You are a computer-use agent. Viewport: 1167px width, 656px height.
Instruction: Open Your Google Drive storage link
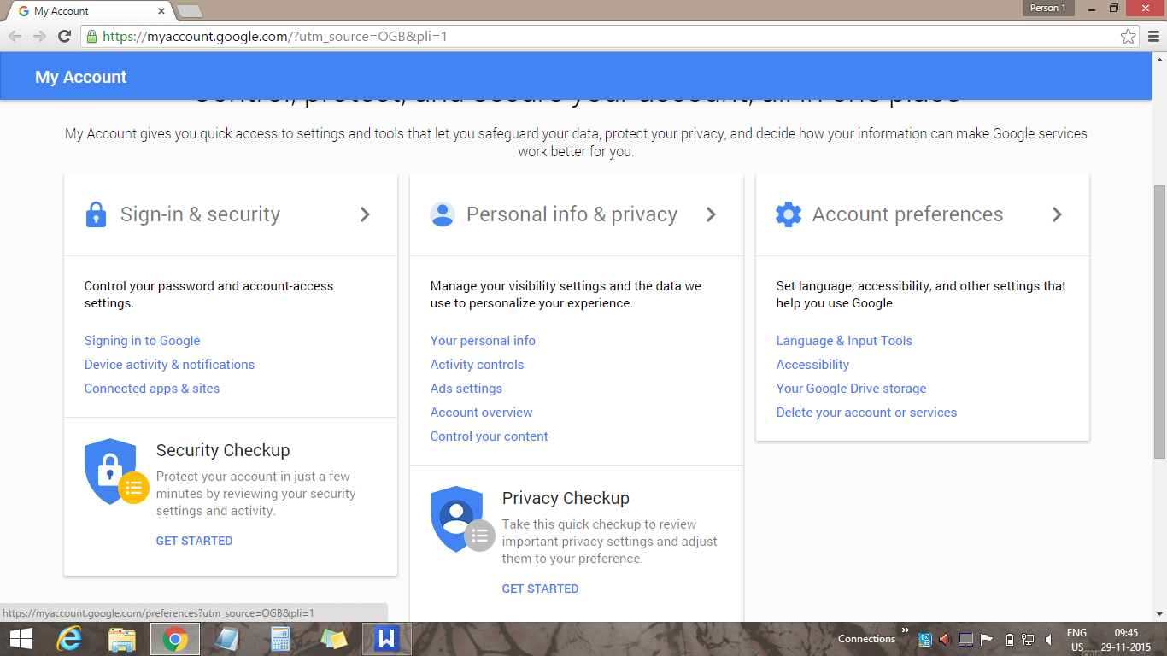click(x=851, y=389)
